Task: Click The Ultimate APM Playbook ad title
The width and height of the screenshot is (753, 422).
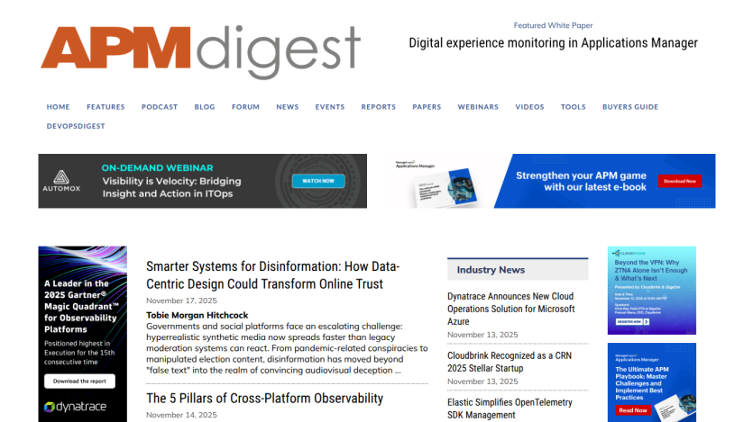Action: point(642,383)
